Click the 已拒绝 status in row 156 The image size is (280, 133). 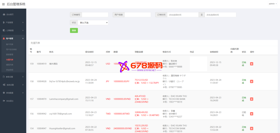(x=244, y=114)
